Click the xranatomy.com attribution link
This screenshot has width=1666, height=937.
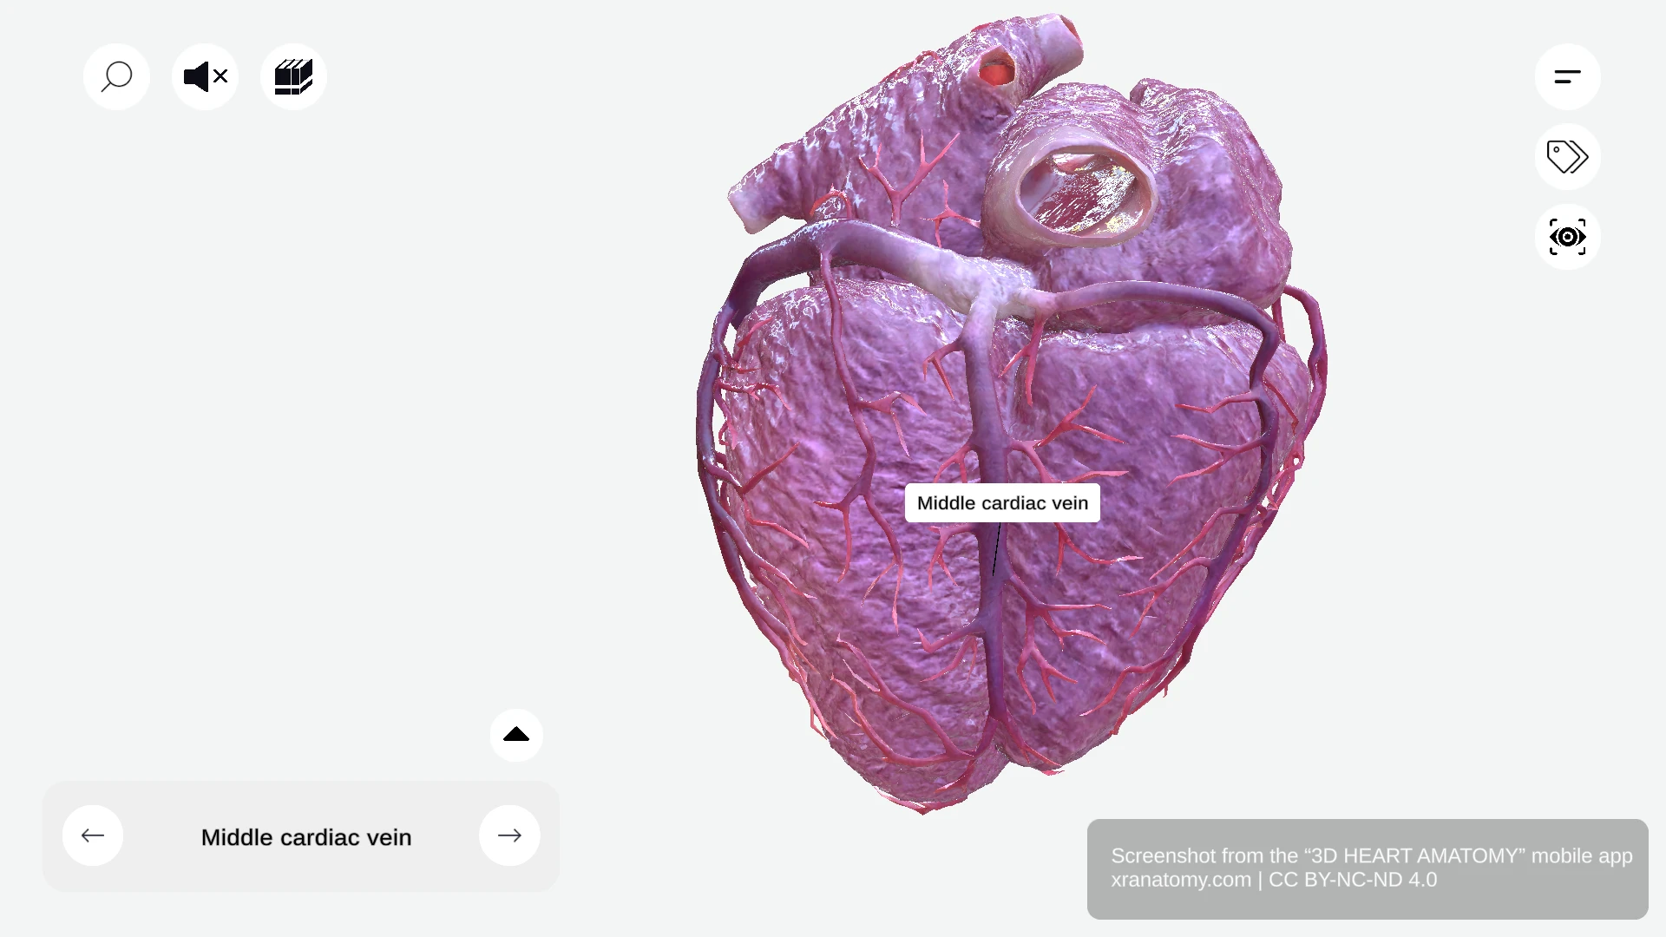tap(1180, 879)
